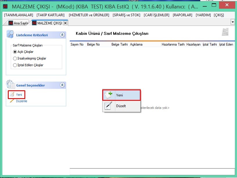Select the Açık Çıkışlar radio option
Screen dimensions: 237x178
point(15,52)
